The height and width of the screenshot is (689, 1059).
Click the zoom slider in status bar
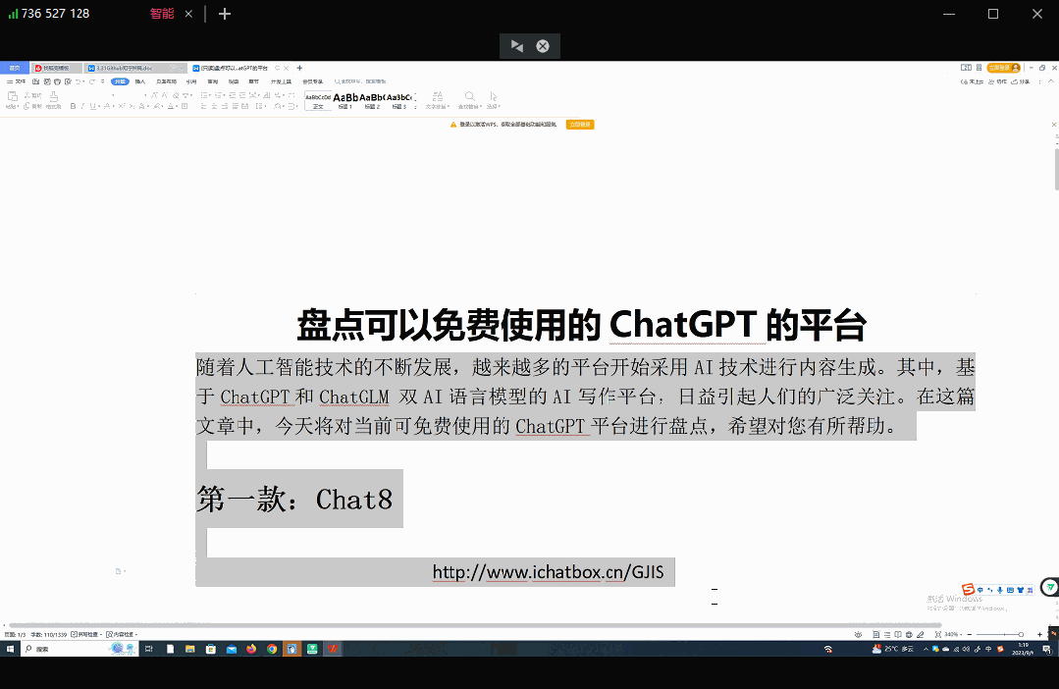(999, 634)
